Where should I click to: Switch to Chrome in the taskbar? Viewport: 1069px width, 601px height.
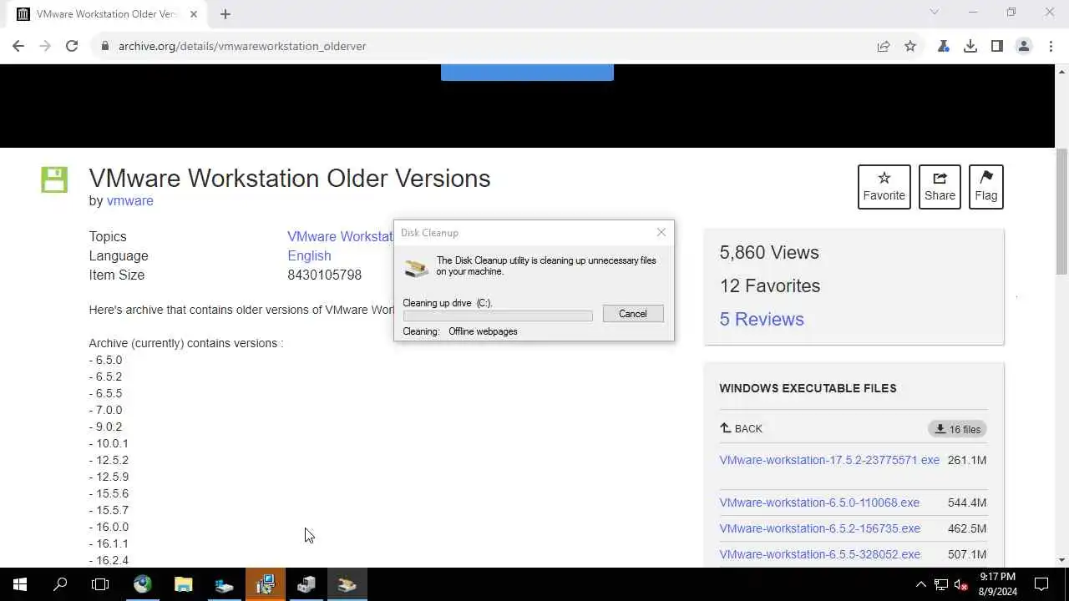[142, 584]
